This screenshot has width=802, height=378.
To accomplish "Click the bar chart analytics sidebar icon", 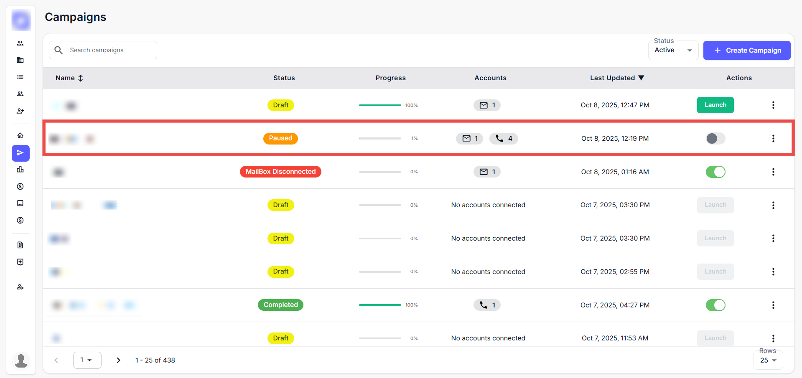I will point(20,170).
